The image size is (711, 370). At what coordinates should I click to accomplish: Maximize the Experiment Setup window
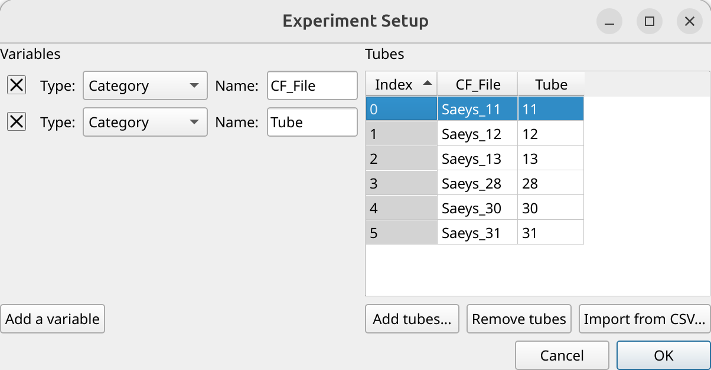pos(650,21)
